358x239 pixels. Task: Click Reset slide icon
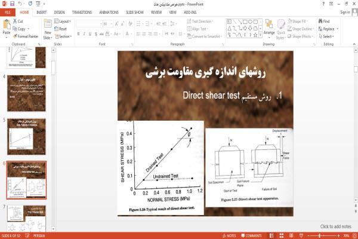(57, 29)
